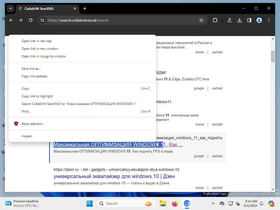Select Save link as...

82,69
